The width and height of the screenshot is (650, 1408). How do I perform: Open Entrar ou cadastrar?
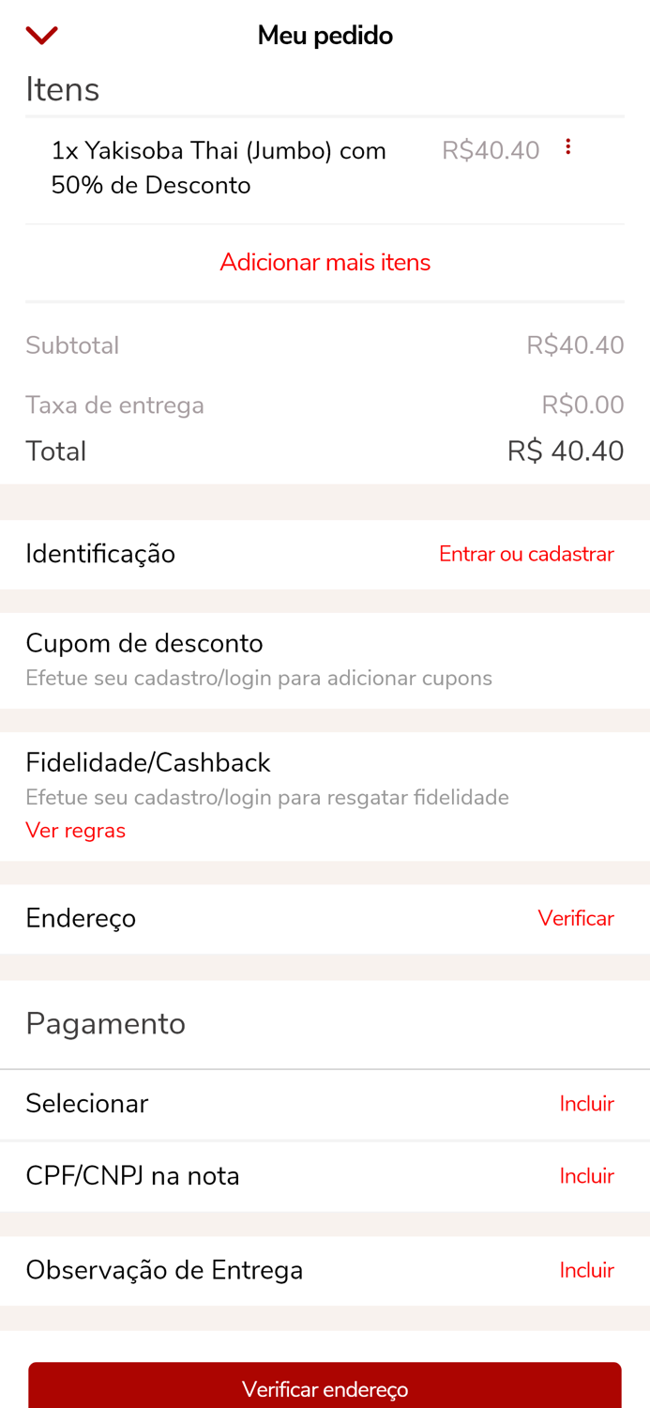click(x=526, y=554)
